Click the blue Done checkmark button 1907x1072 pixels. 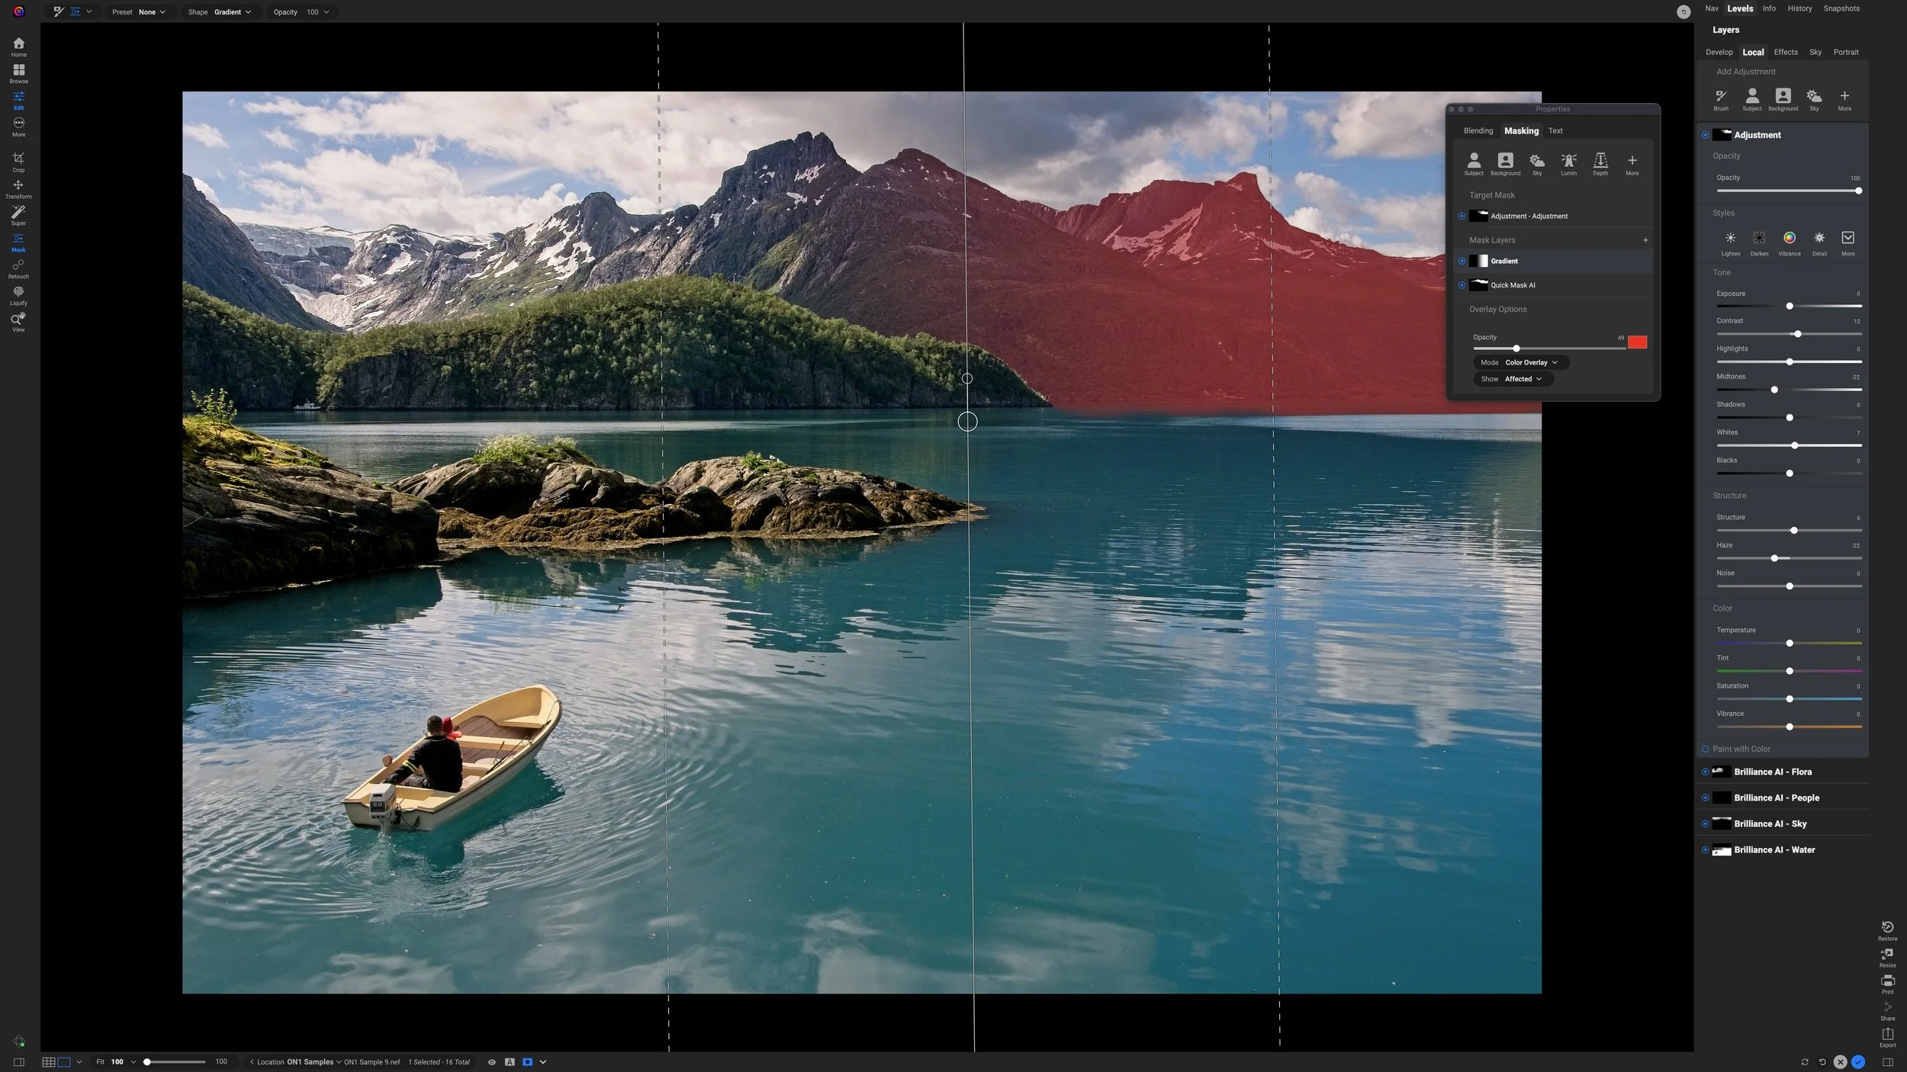coord(1858,1062)
